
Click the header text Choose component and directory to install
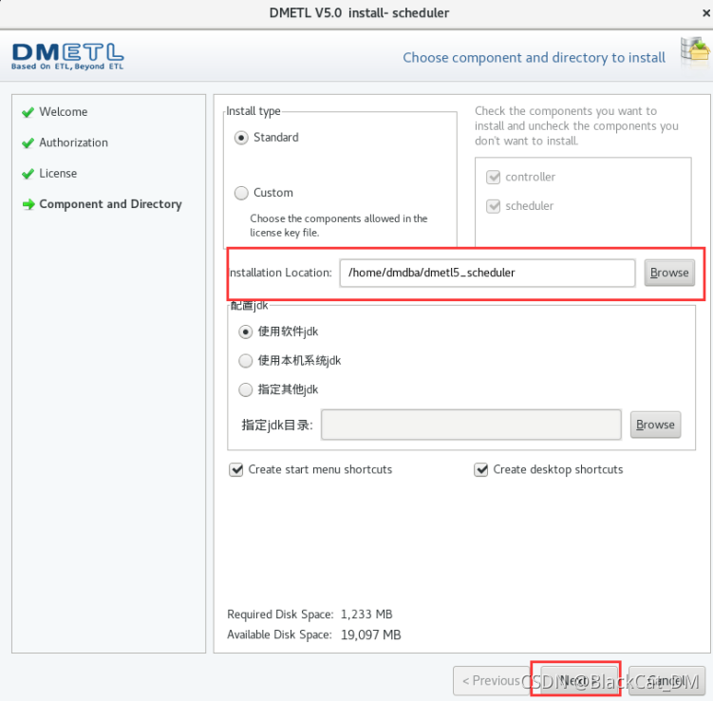pyautogui.click(x=534, y=58)
